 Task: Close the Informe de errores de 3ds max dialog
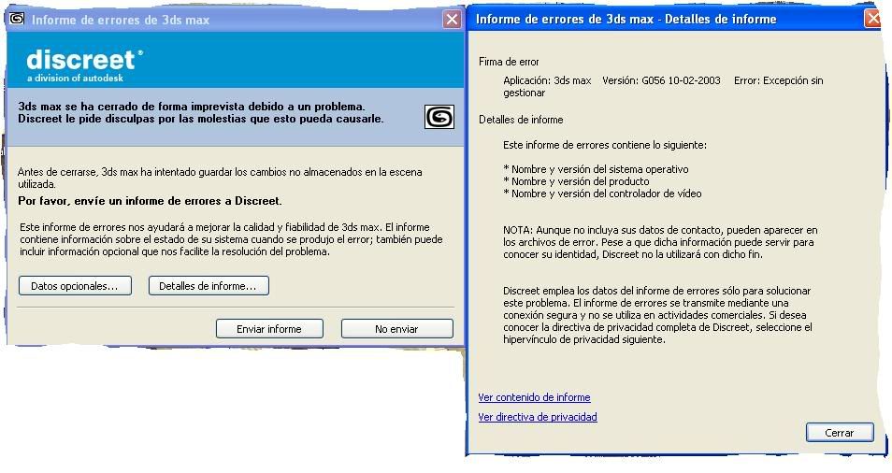(x=452, y=20)
